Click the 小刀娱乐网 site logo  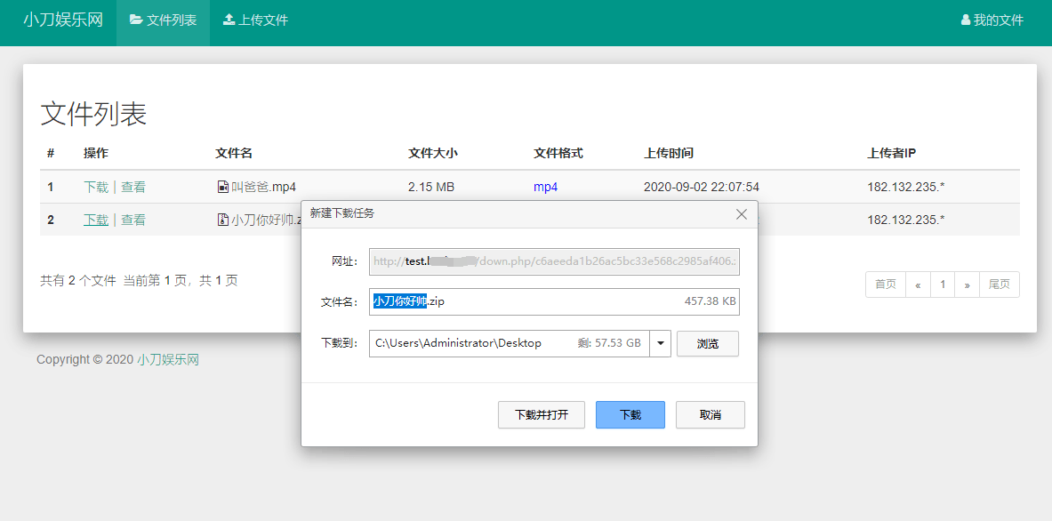[x=62, y=20]
